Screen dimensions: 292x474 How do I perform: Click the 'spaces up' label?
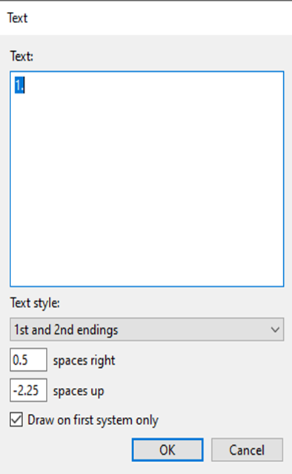coord(79,391)
